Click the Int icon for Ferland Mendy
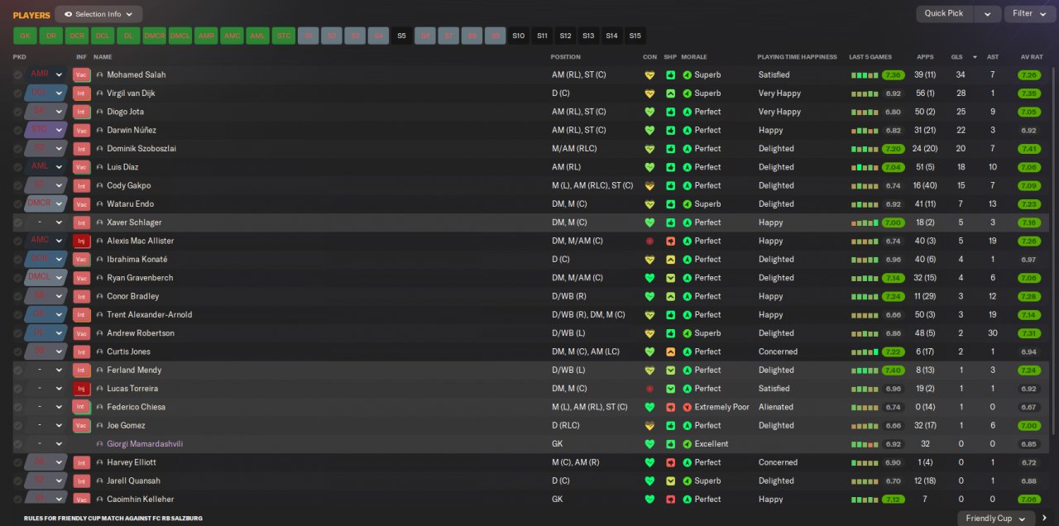Screen dimensions: 1059x526 81,370
